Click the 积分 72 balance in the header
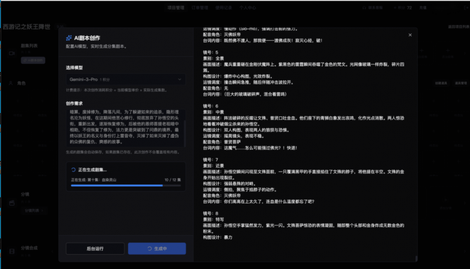The image size is (470, 269). pyautogui.click(x=403, y=8)
